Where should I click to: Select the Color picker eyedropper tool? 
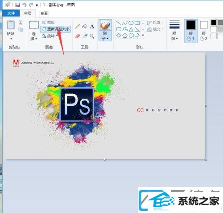click(85, 36)
